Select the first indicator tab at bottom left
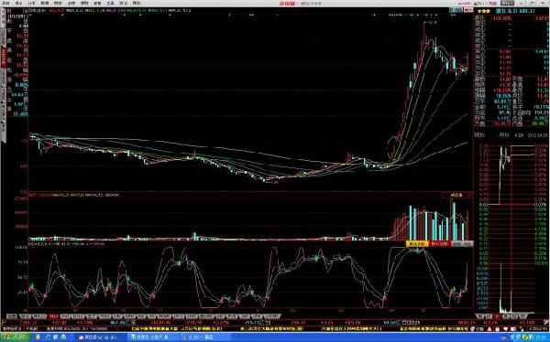 [12, 316]
